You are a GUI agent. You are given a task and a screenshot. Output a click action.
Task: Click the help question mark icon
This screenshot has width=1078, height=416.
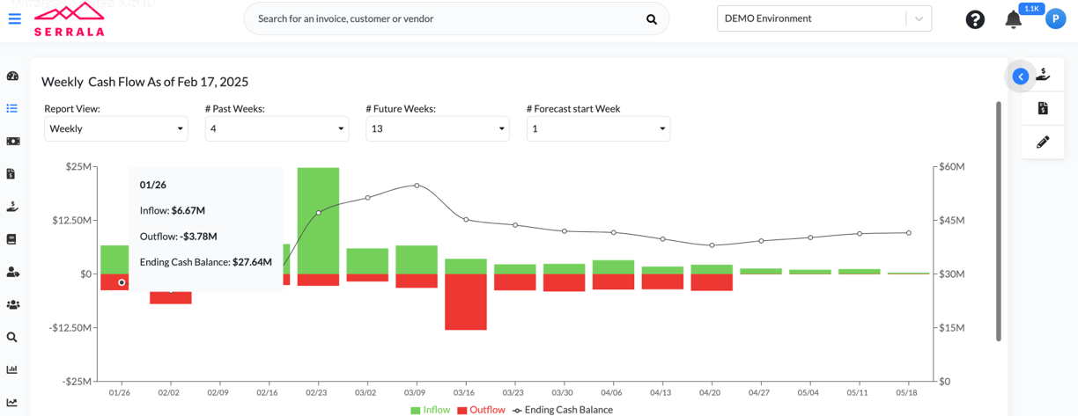tap(975, 19)
